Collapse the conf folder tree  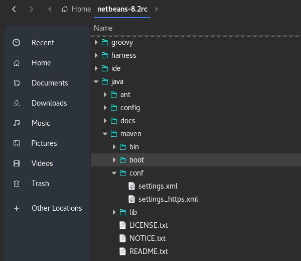(x=114, y=173)
